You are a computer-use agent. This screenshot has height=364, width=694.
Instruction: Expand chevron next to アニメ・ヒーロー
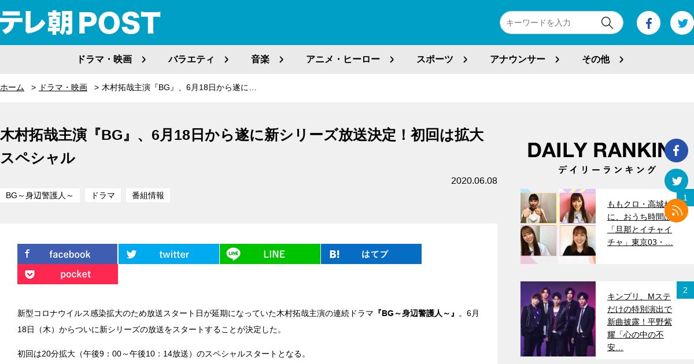point(392,59)
